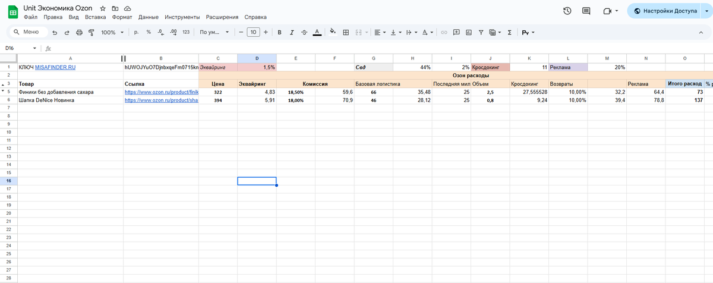Click the insert link icon
This screenshot has width=713, height=283.
click(x=443, y=32)
